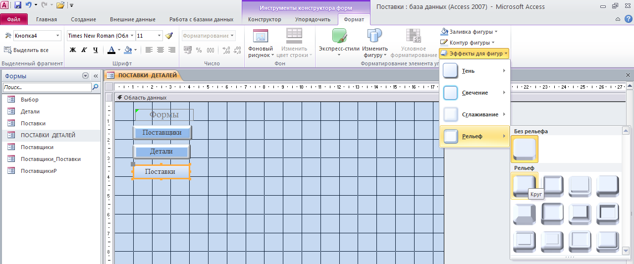Close the ПОСТАВКИ ДЕТАЛЕЙ form tab
This screenshot has height=264, width=634.
pyautogui.click(x=628, y=74)
